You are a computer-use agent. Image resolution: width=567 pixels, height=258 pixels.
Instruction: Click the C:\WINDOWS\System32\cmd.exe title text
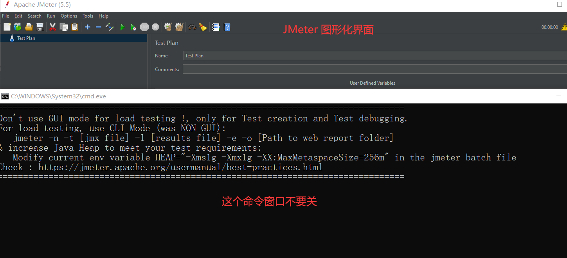58,96
